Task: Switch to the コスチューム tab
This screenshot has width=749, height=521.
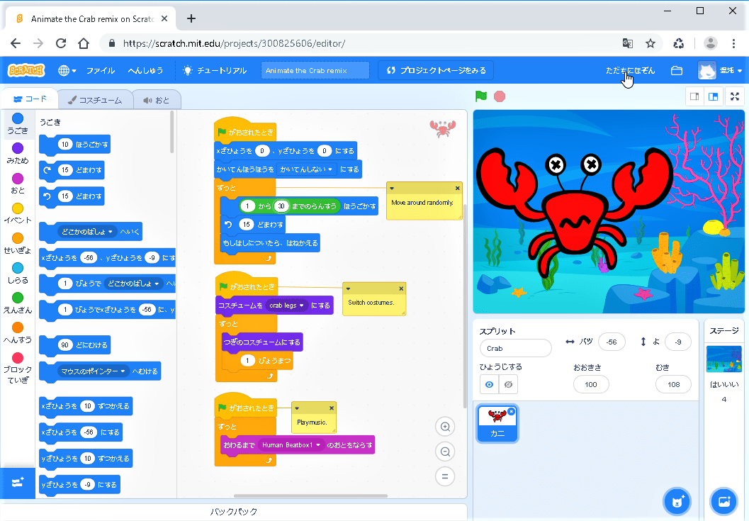Action: pyautogui.click(x=94, y=100)
